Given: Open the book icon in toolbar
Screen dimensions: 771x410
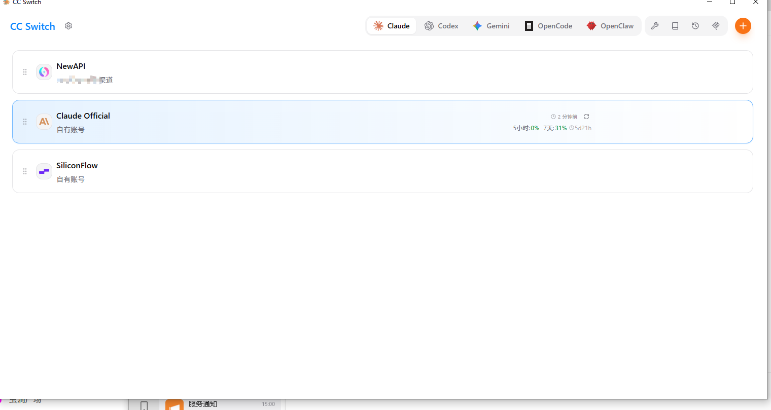Looking at the screenshot, I should 675,26.
